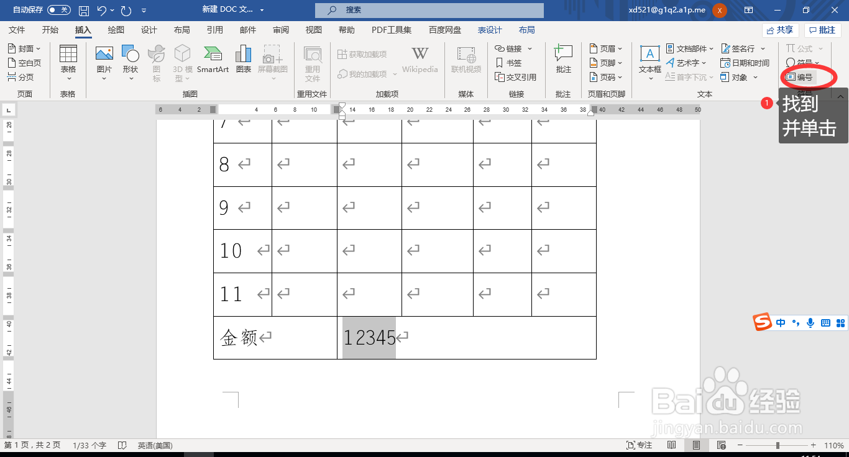849x457 pixels.
Task: Open the document title dropdown arrow
Action: pyautogui.click(x=262, y=11)
